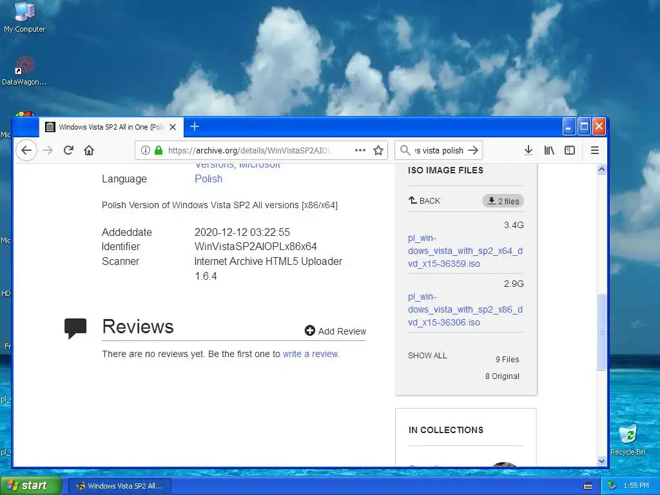Open page actions three-dot menu

tap(360, 150)
